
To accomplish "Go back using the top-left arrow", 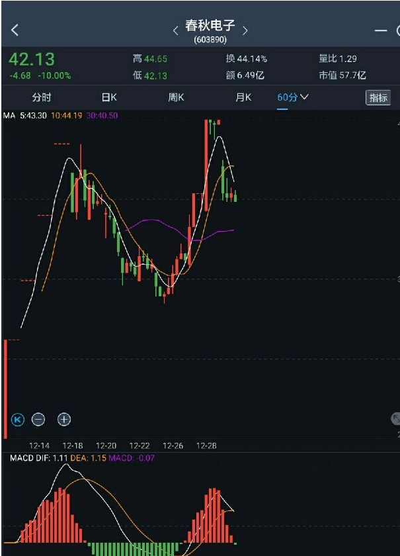I will click(15, 30).
